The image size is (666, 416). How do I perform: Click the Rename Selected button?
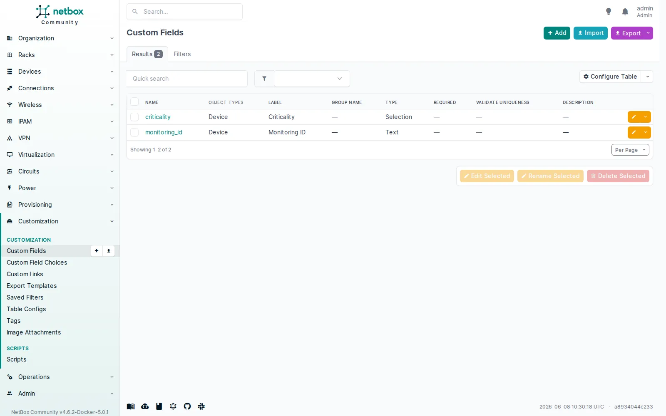pyautogui.click(x=550, y=176)
